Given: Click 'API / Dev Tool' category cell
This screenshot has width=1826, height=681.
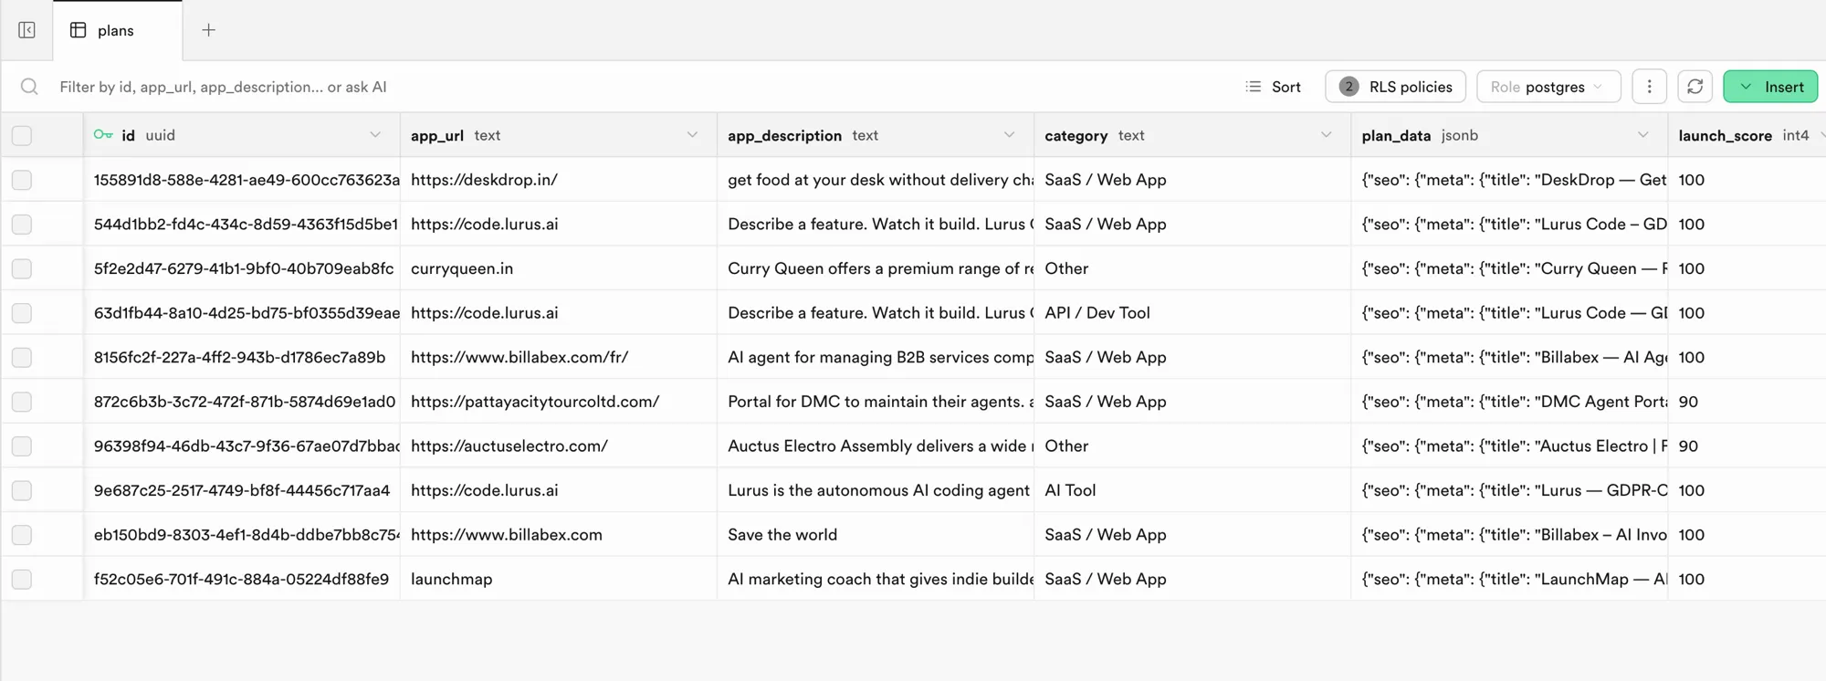Looking at the screenshot, I should click(1192, 313).
